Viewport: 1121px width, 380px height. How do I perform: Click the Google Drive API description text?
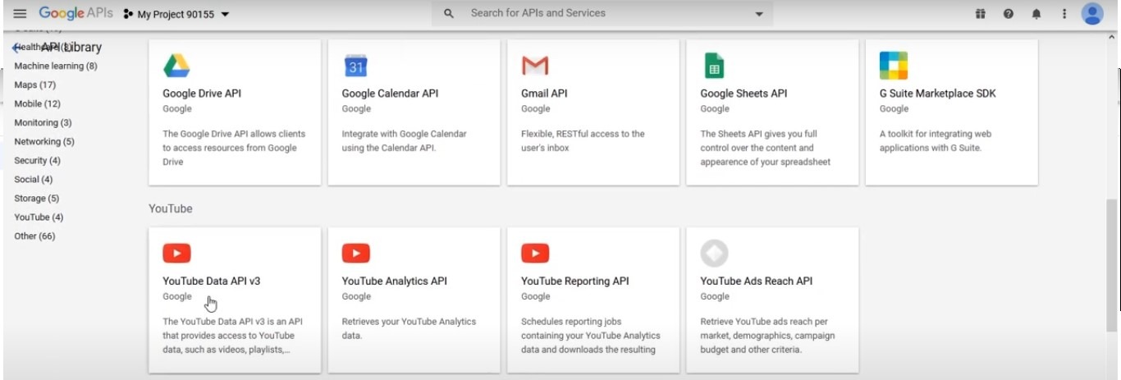234,148
